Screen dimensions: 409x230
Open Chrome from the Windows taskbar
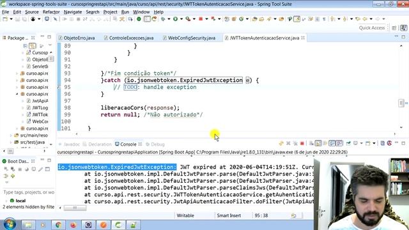point(58,225)
